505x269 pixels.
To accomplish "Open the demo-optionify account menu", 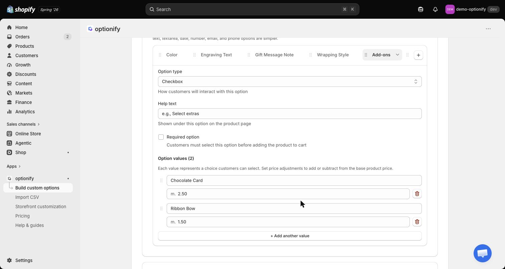I will pyautogui.click(x=472, y=9).
